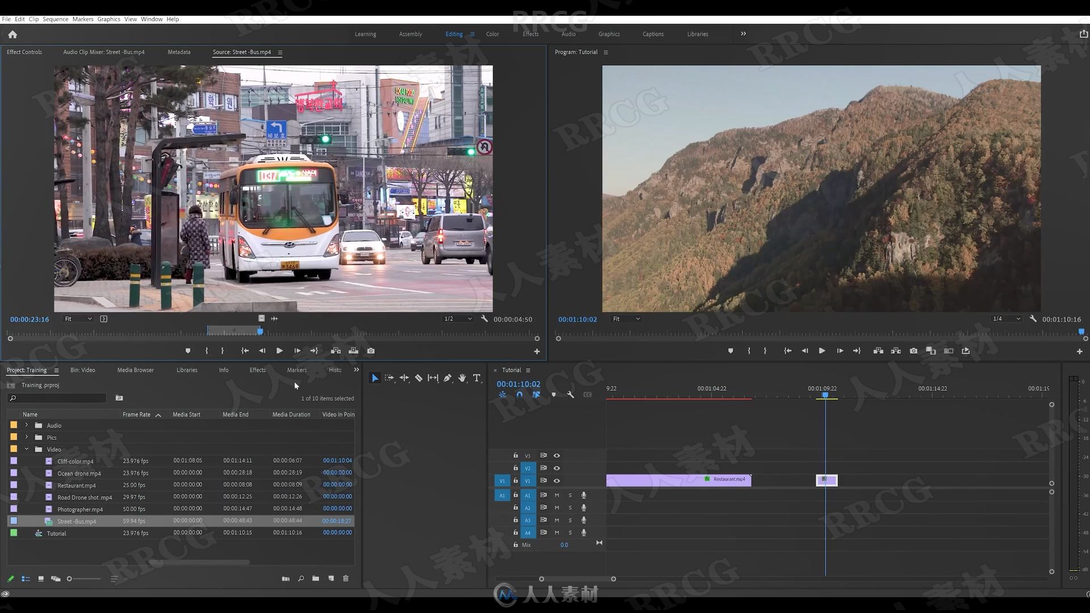
Task: Open Program monitor 1/4 resolution dropdown
Action: tap(1006, 319)
